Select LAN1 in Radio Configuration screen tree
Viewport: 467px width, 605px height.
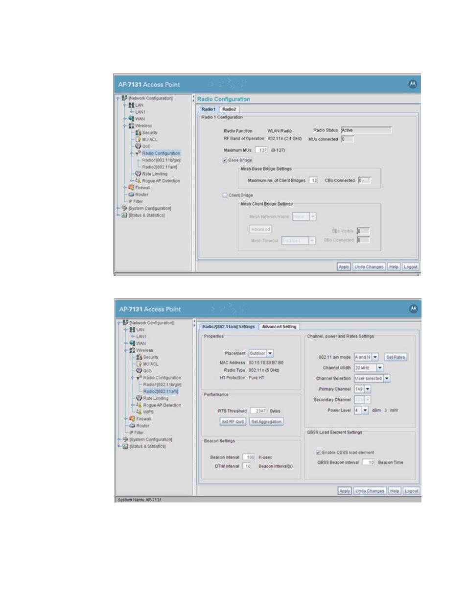pyautogui.click(x=140, y=112)
